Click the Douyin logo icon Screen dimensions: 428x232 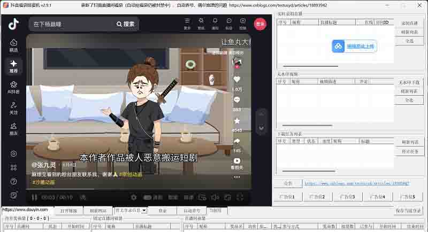pyautogui.click(x=13, y=24)
